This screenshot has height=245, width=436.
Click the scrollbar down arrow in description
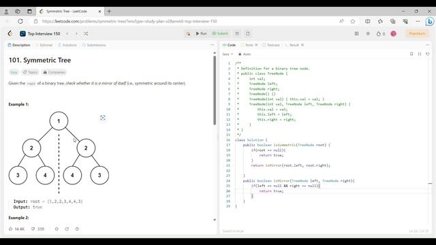click(215, 220)
